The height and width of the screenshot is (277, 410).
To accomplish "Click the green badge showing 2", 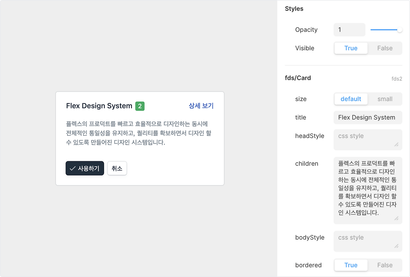I will pyautogui.click(x=140, y=106).
